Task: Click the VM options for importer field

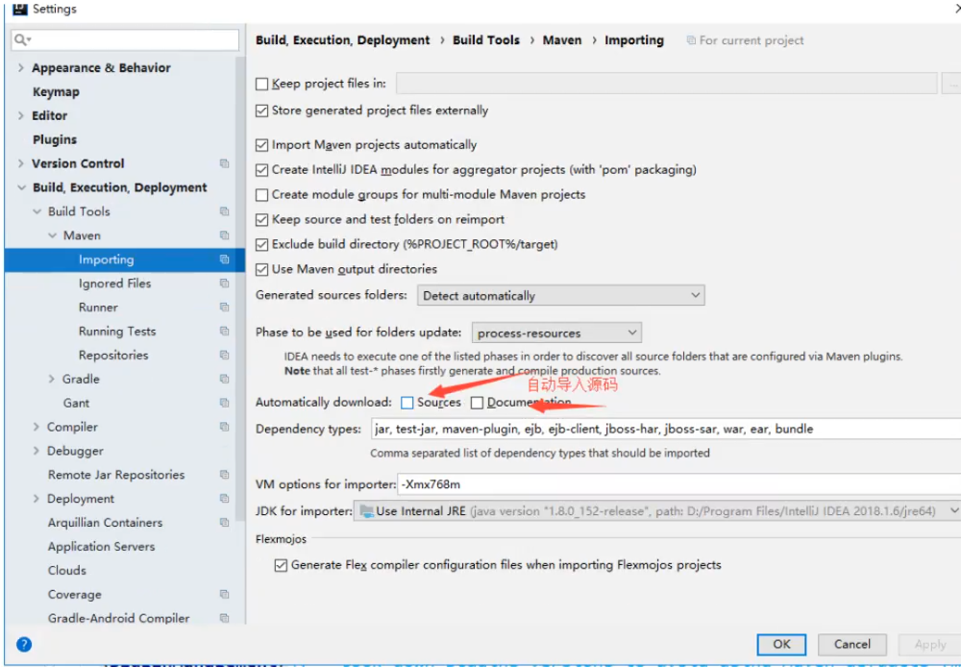Action: click(x=679, y=484)
